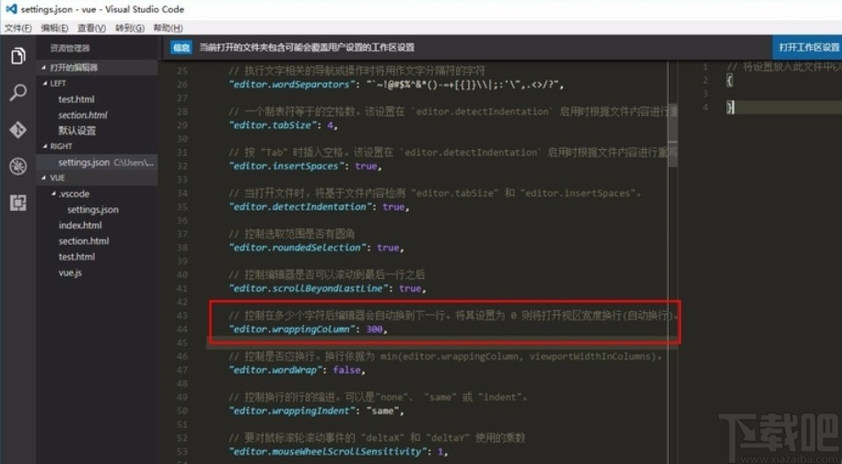Click the opening brace in right editor
842x464 pixels.
[x=730, y=80]
